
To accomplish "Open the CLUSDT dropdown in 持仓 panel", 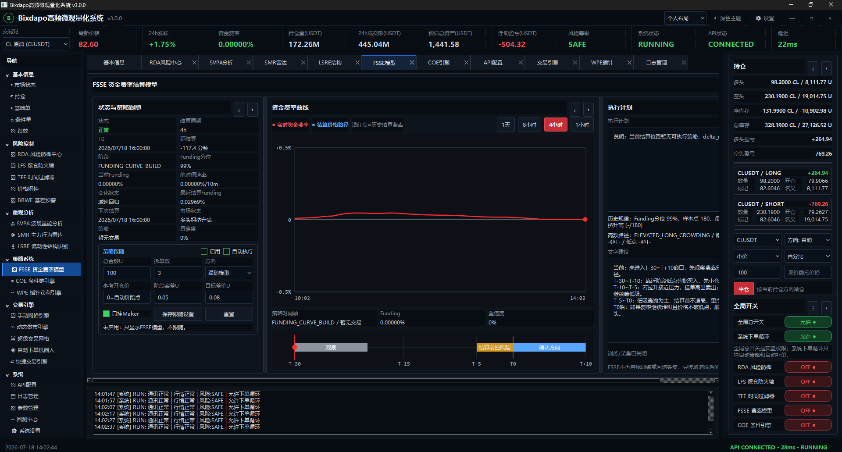I will point(757,240).
